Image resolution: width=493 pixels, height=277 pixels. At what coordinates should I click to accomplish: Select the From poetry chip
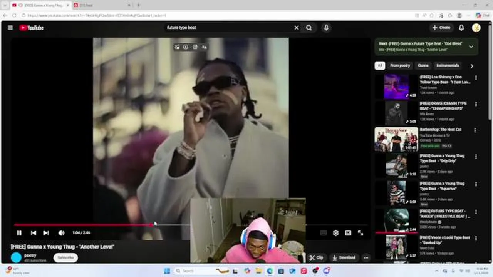point(400,65)
